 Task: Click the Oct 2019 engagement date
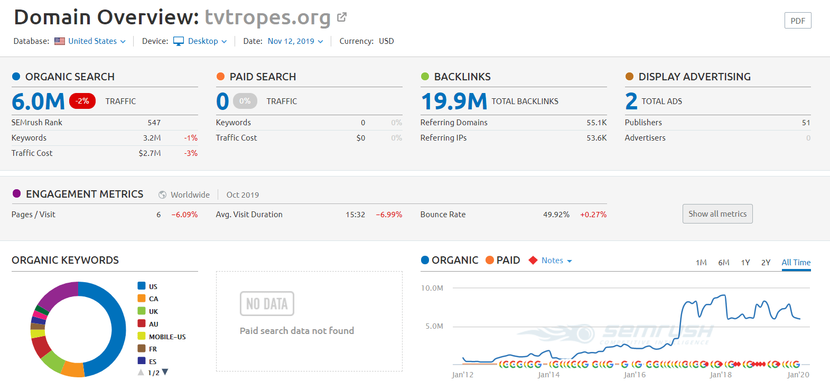pyautogui.click(x=243, y=195)
